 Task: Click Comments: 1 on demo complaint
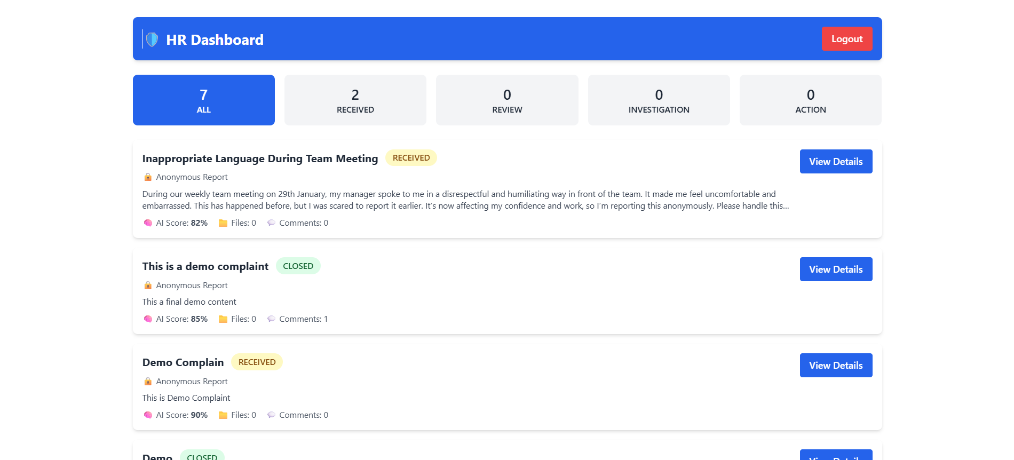(304, 319)
